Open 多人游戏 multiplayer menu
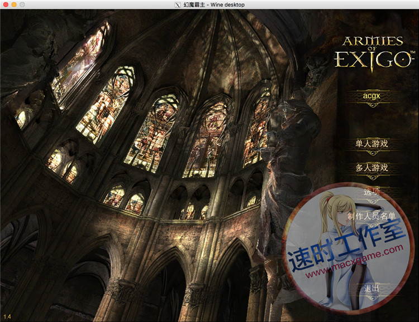The width and height of the screenshot is (419, 322). tap(372, 168)
